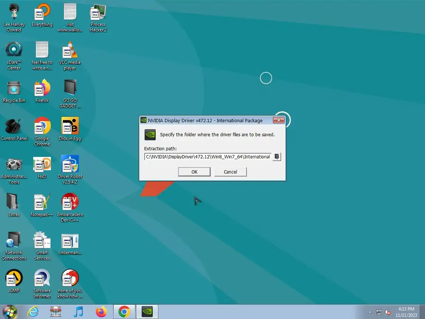The height and width of the screenshot is (319, 425).
Task: Select the Notepad++ desktop shortcut
Action: point(42,205)
